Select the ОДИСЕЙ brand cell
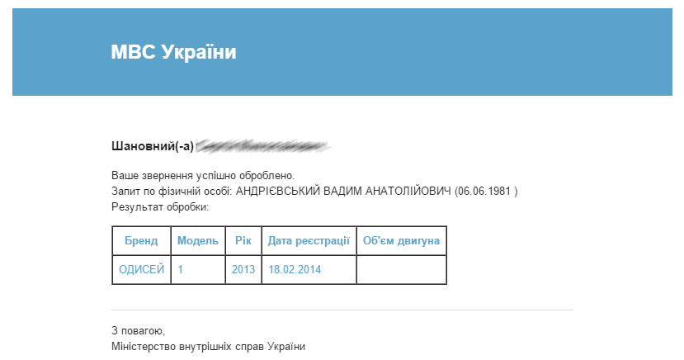This screenshot has height=360, width=684. click(x=141, y=270)
